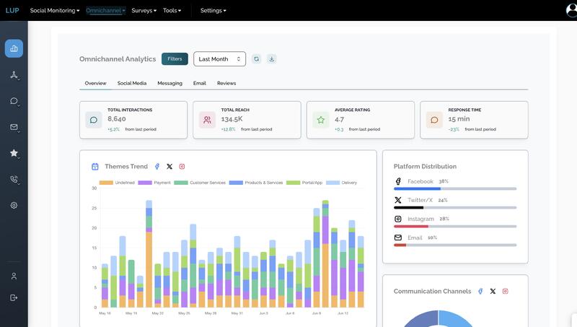This screenshot has height=327, width=577.
Task: Click the refresh data icon
Action: pyautogui.click(x=257, y=59)
